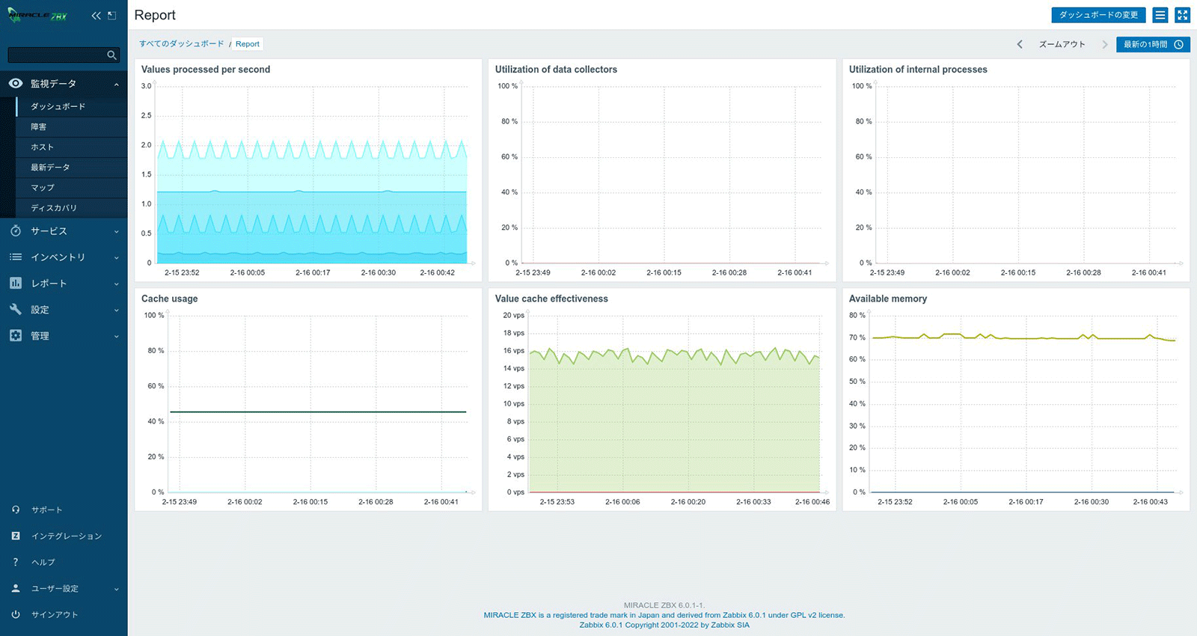Click the ヘルプ question mark icon
Viewport: 1197px width, 636px height.
tap(16, 562)
